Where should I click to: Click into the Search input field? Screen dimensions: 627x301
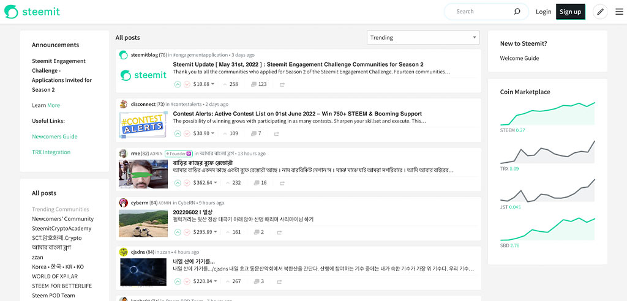(x=482, y=12)
